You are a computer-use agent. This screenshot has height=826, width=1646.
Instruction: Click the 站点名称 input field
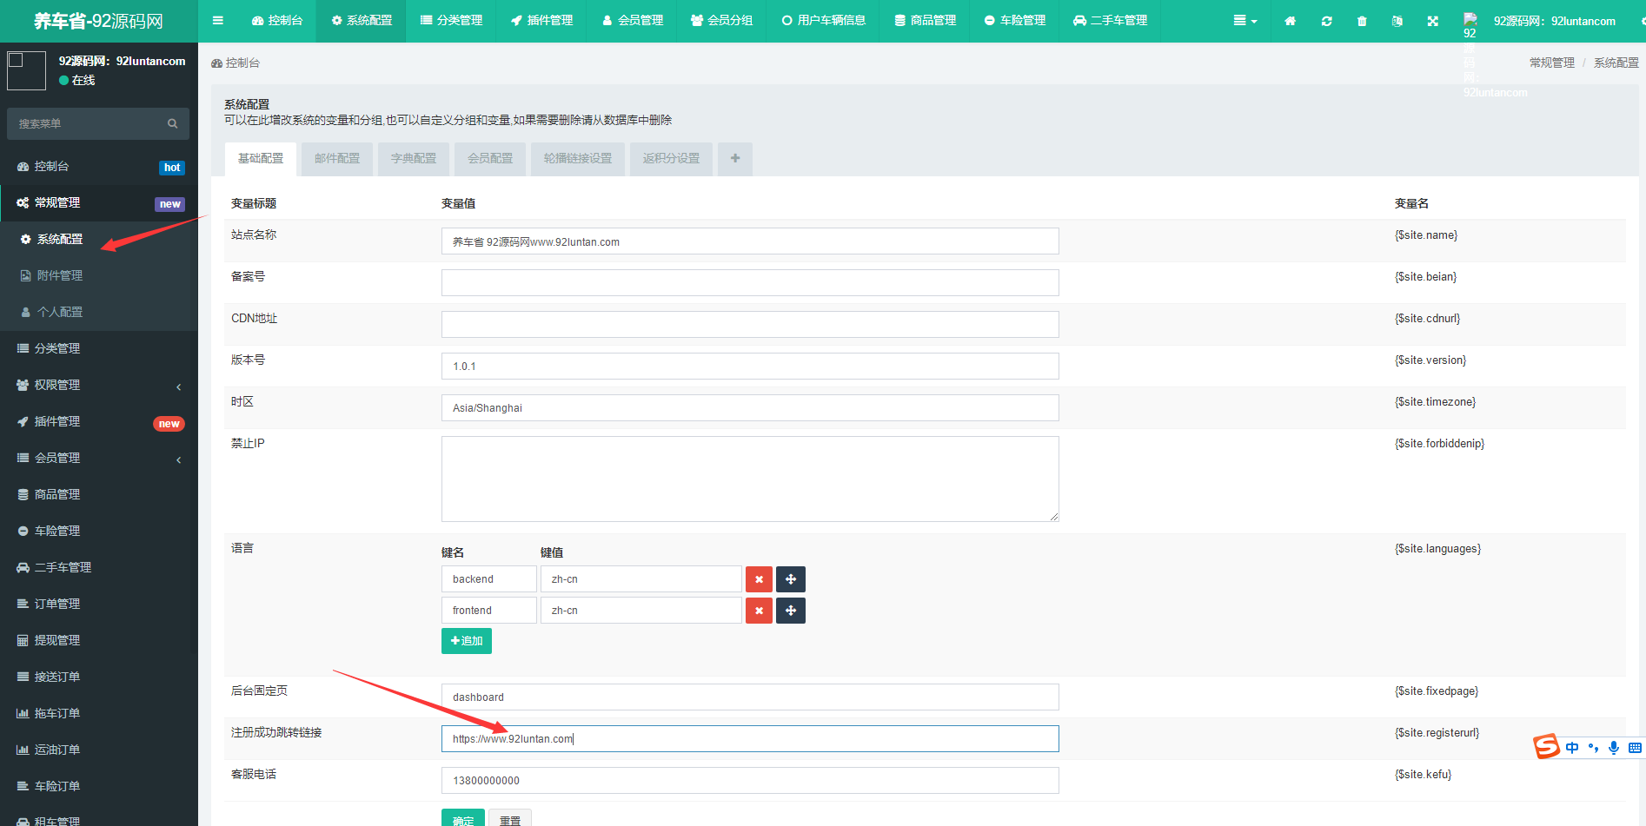[x=750, y=241]
